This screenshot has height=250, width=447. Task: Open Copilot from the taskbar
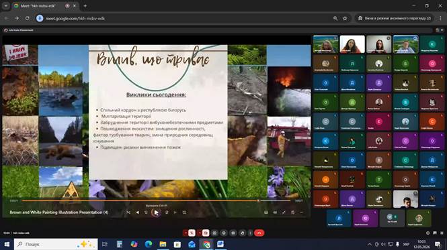(x=134, y=245)
